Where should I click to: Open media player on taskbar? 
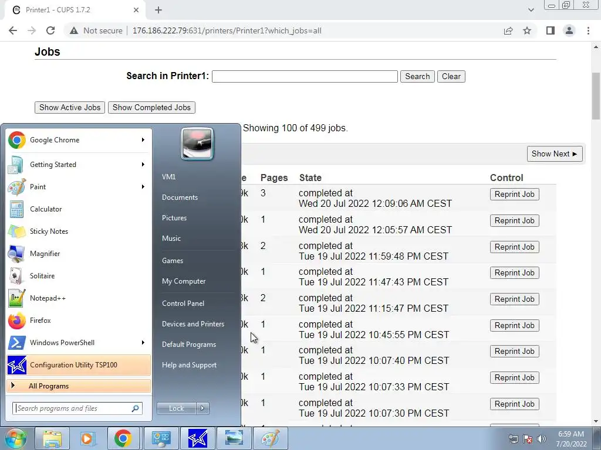(87, 438)
